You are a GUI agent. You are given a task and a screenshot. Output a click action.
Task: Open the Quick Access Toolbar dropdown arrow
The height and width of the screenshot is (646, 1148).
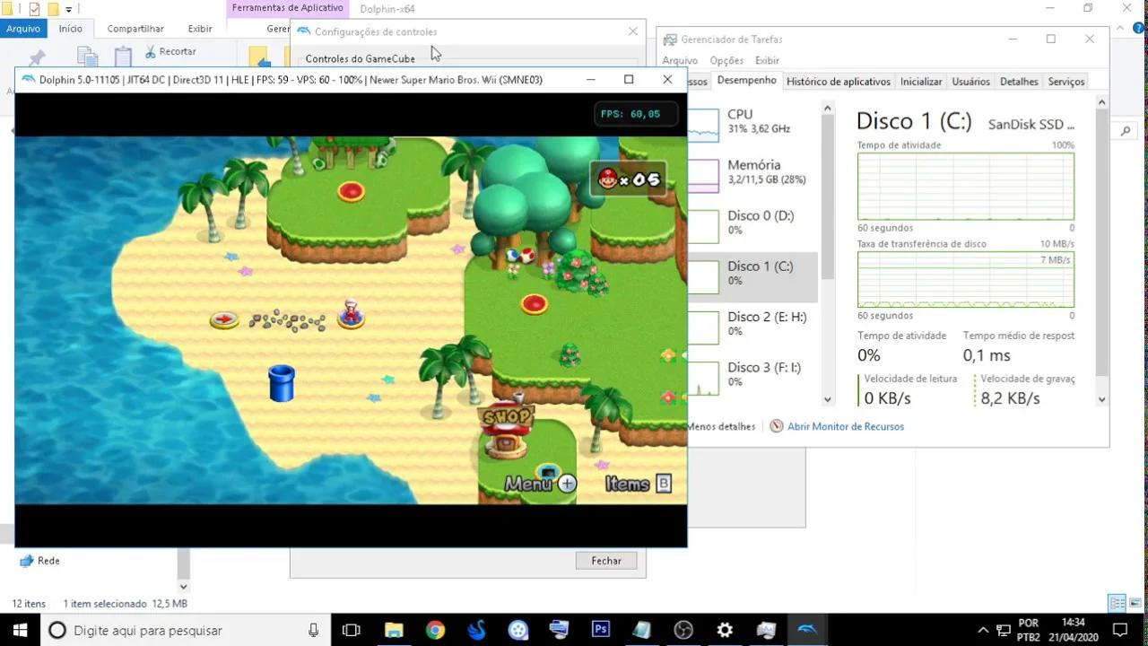point(67,9)
